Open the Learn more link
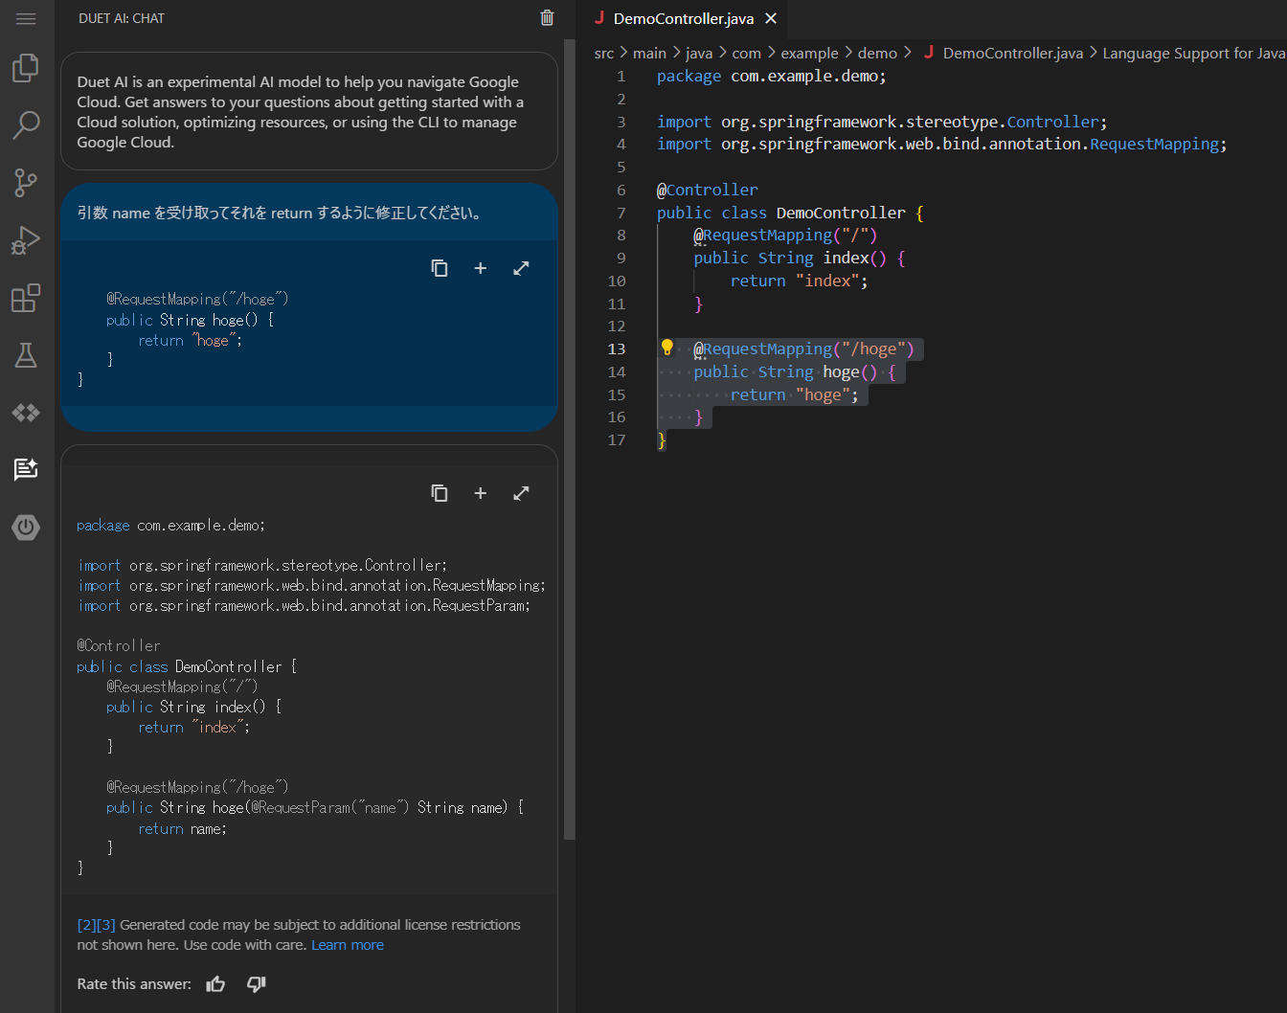Image resolution: width=1287 pixels, height=1013 pixels. [348, 945]
